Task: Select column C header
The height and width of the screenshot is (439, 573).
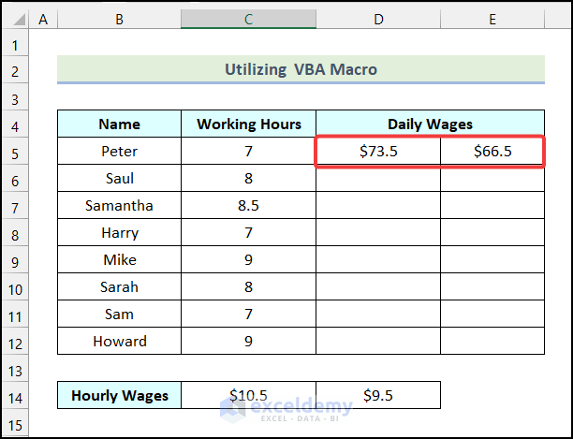Action: (x=248, y=19)
